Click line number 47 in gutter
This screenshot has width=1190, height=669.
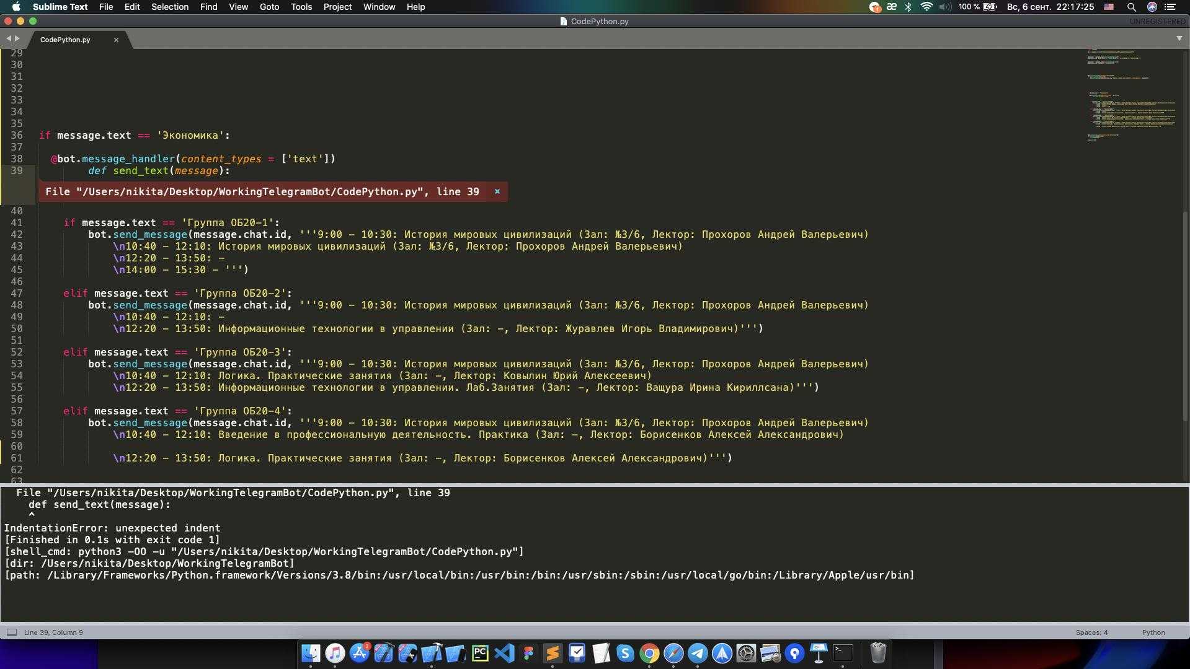click(16, 293)
